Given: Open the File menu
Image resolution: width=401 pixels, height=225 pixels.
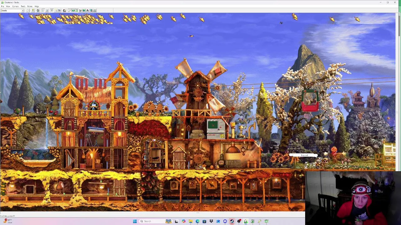Looking at the screenshot, I should click(x=3, y=6).
